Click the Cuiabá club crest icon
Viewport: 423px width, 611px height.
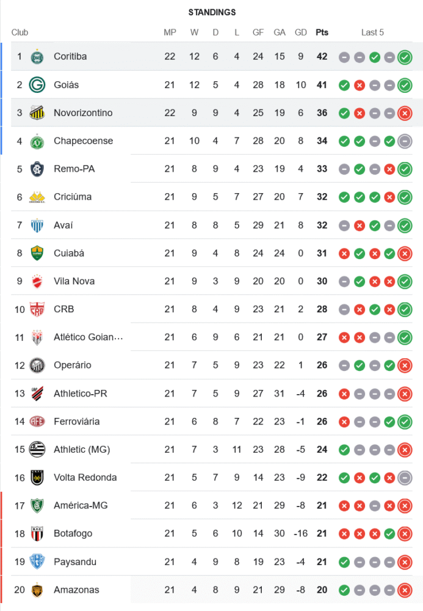37,253
